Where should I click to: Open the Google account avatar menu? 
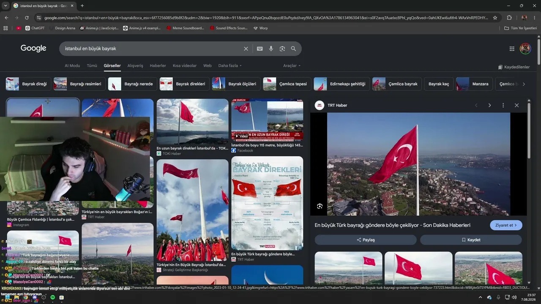[525, 49]
